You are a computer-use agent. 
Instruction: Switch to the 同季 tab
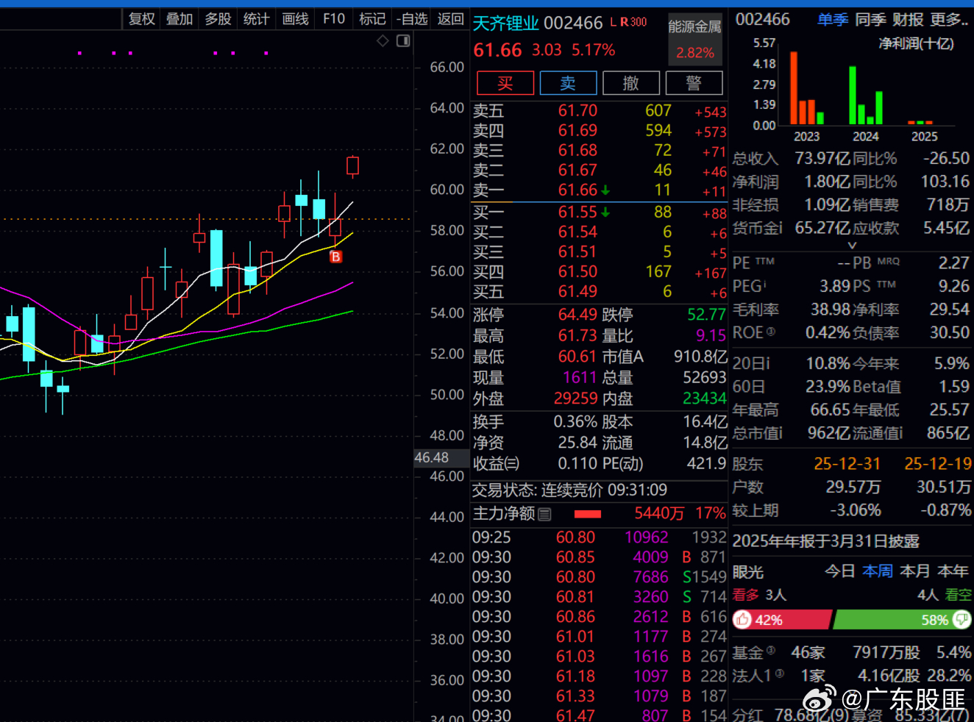[870, 20]
